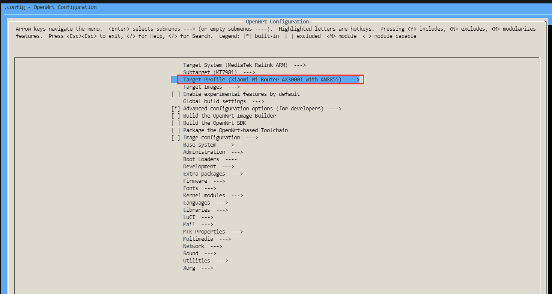Open the Multimedia submenu

[x=207, y=239]
